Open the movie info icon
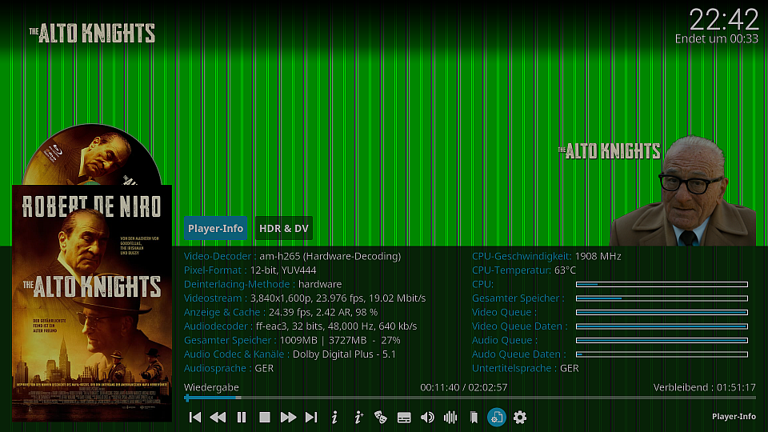Image resolution: width=768 pixels, height=432 pixels. 334,418
